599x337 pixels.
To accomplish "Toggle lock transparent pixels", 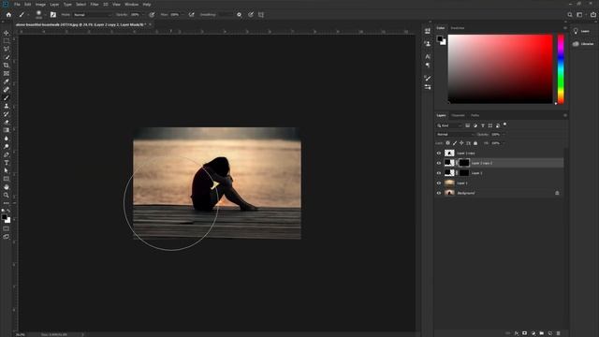I will (x=447, y=143).
